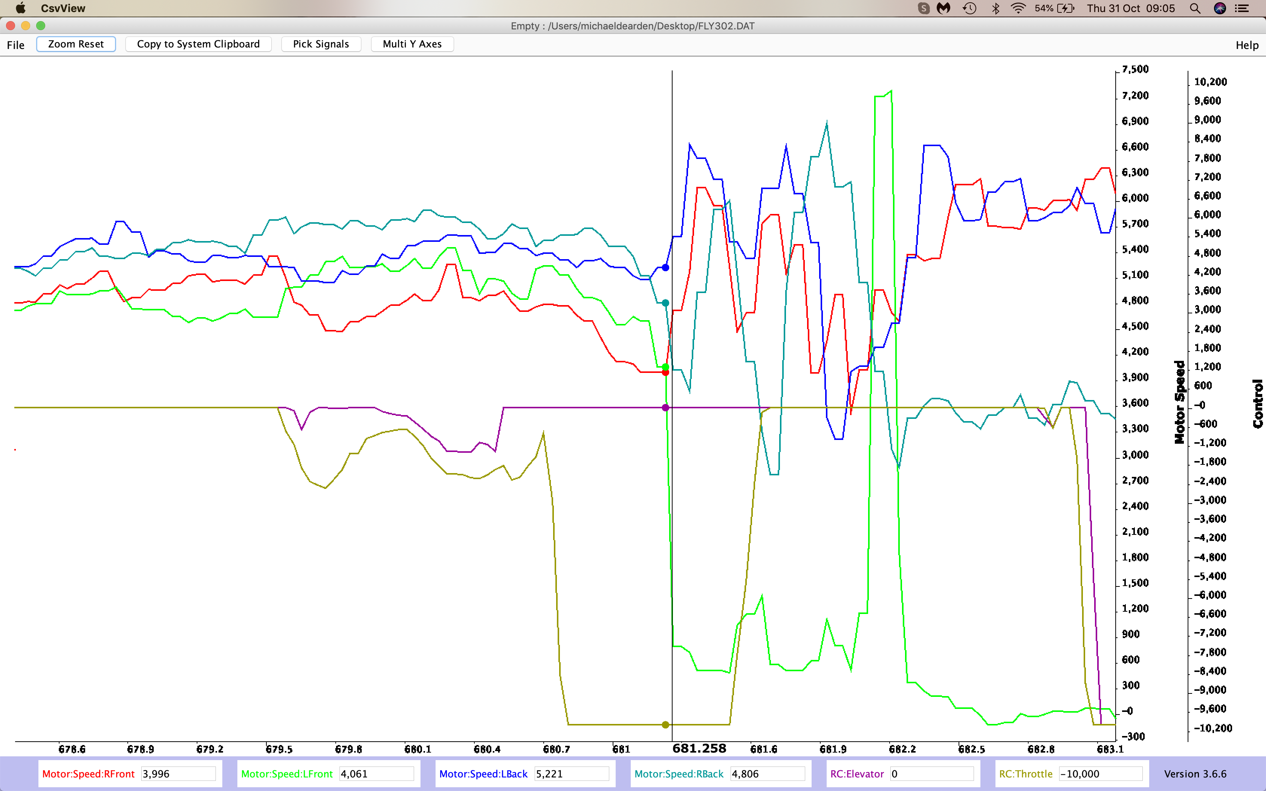The height and width of the screenshot is (791, 1266).
Task: Open the Help menu
Action: tap(1247, 45)
